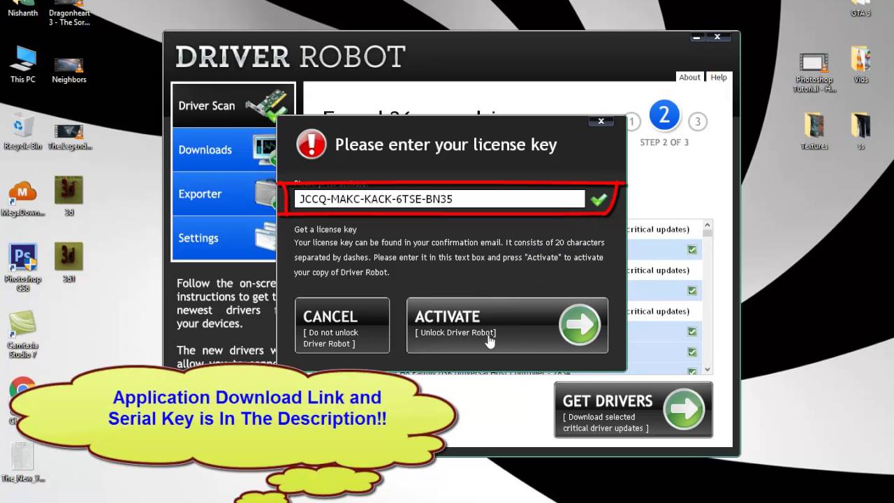
Task: Open the Recycle Bin
Action: (23, 133)
